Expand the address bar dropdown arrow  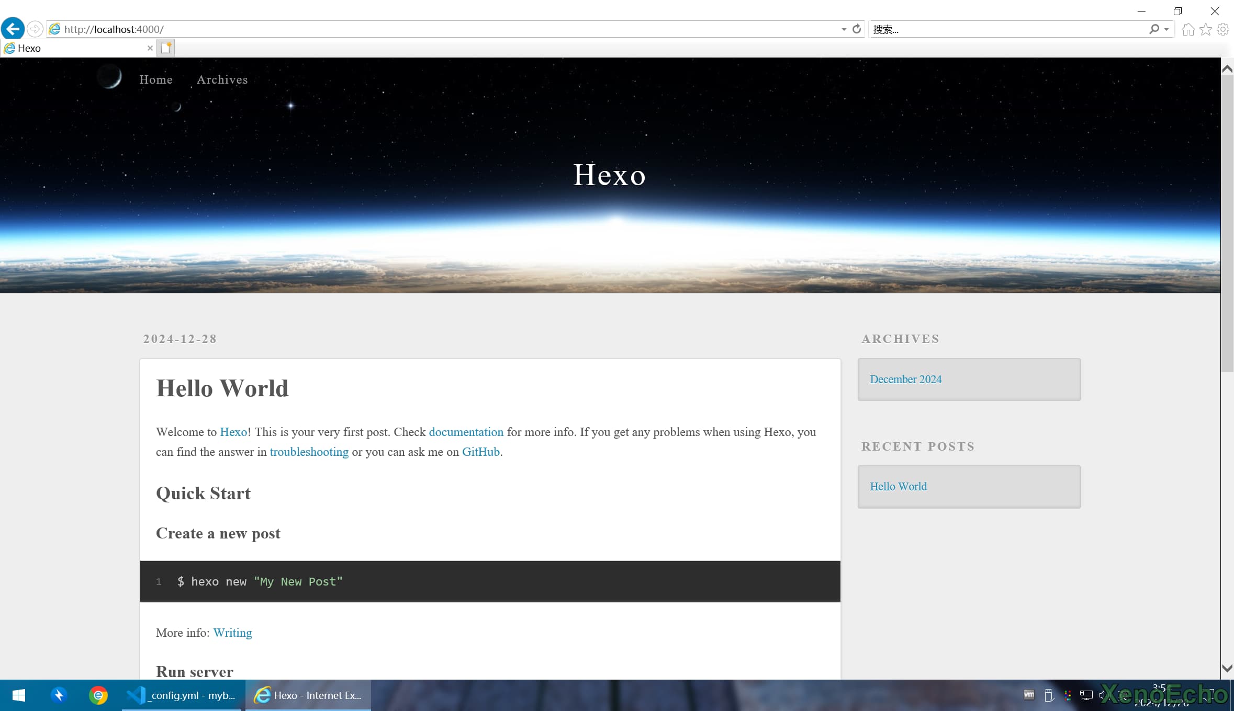coord(844,29)
